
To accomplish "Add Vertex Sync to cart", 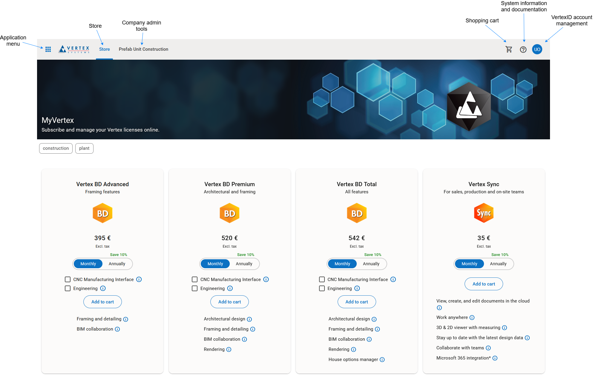I will pos(484,284).
